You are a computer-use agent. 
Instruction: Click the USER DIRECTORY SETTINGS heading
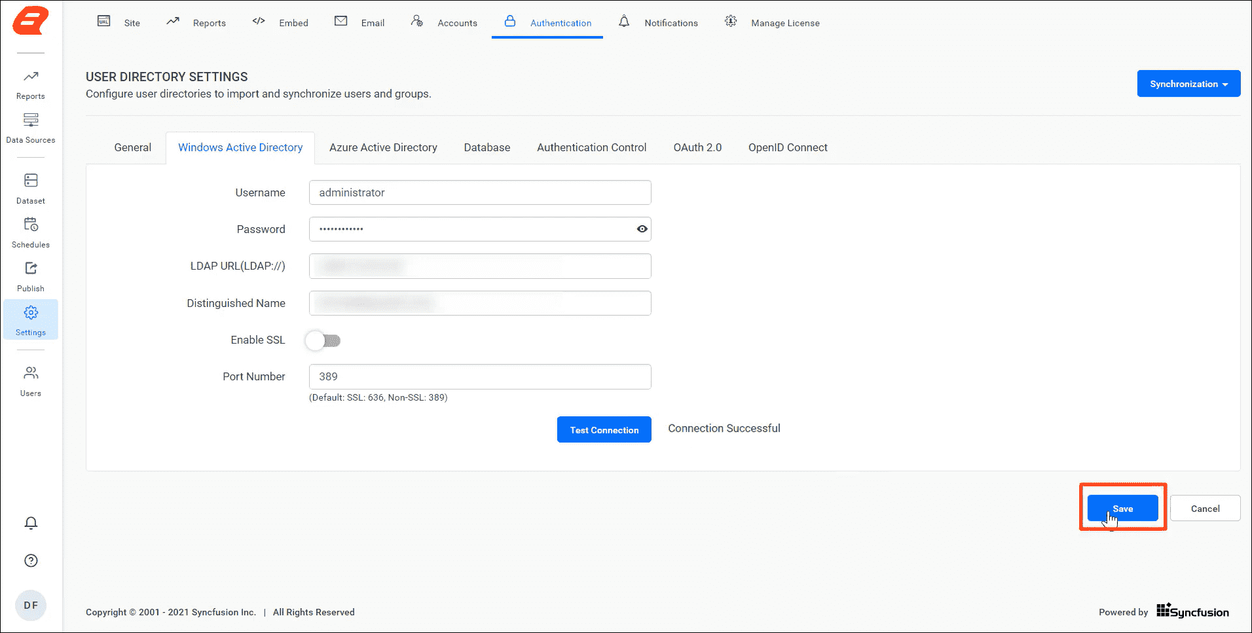point(167,77)
